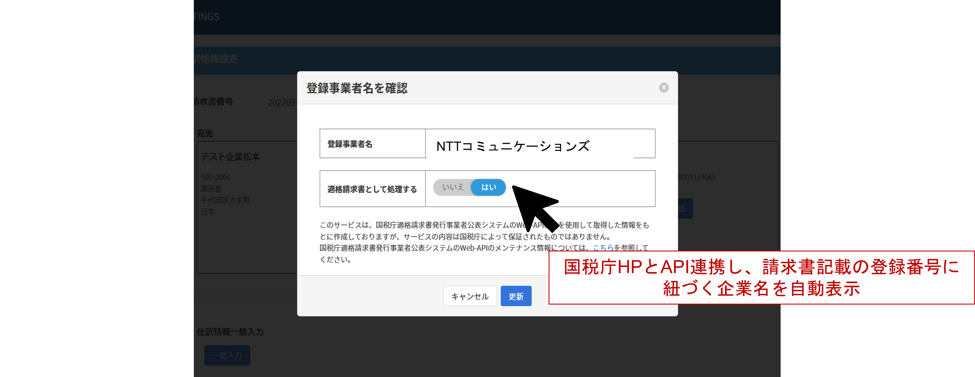Click the 適格請求書として処理する label
The image size is (975, 377).
372,189
